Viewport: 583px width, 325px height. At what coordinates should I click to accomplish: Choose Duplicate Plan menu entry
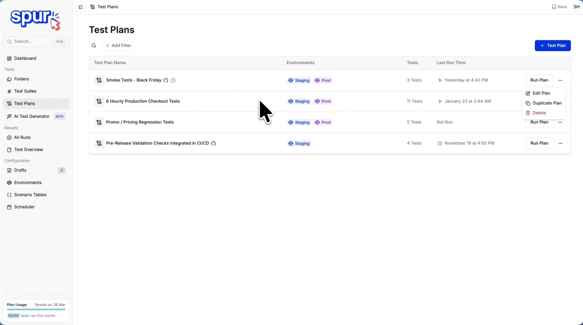(547, 103)
